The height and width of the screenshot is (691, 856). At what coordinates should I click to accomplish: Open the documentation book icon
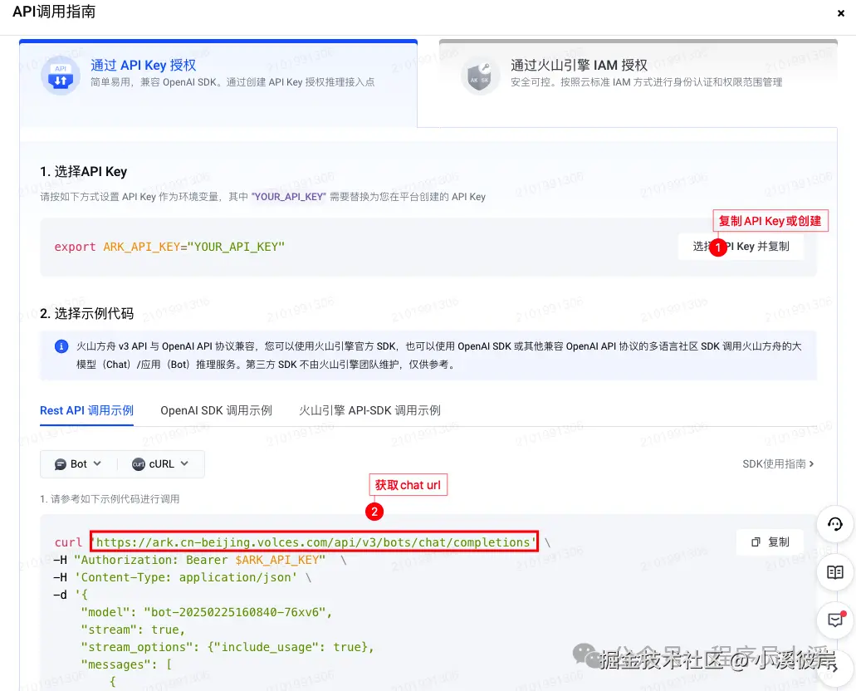click(835, 572)
